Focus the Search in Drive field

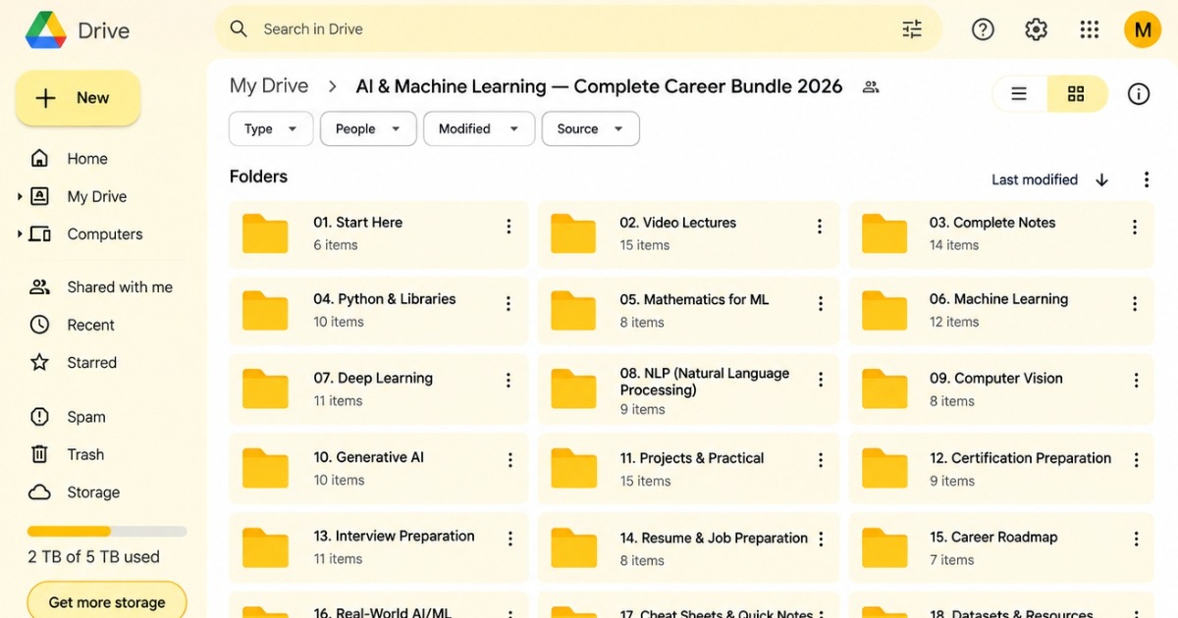578,29
